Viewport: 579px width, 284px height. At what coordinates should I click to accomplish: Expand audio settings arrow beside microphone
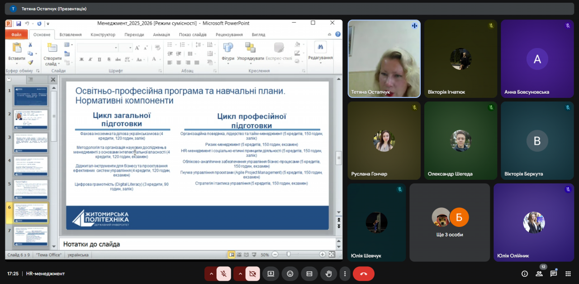pyautogui.click(x=211, y=274)
